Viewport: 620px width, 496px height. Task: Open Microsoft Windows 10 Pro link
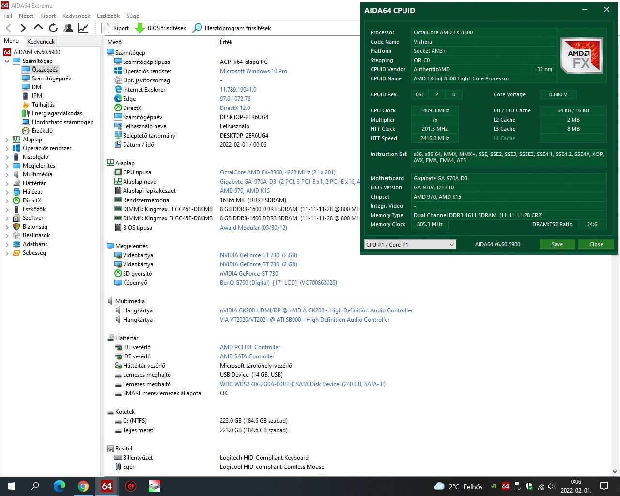pos(253,71)
